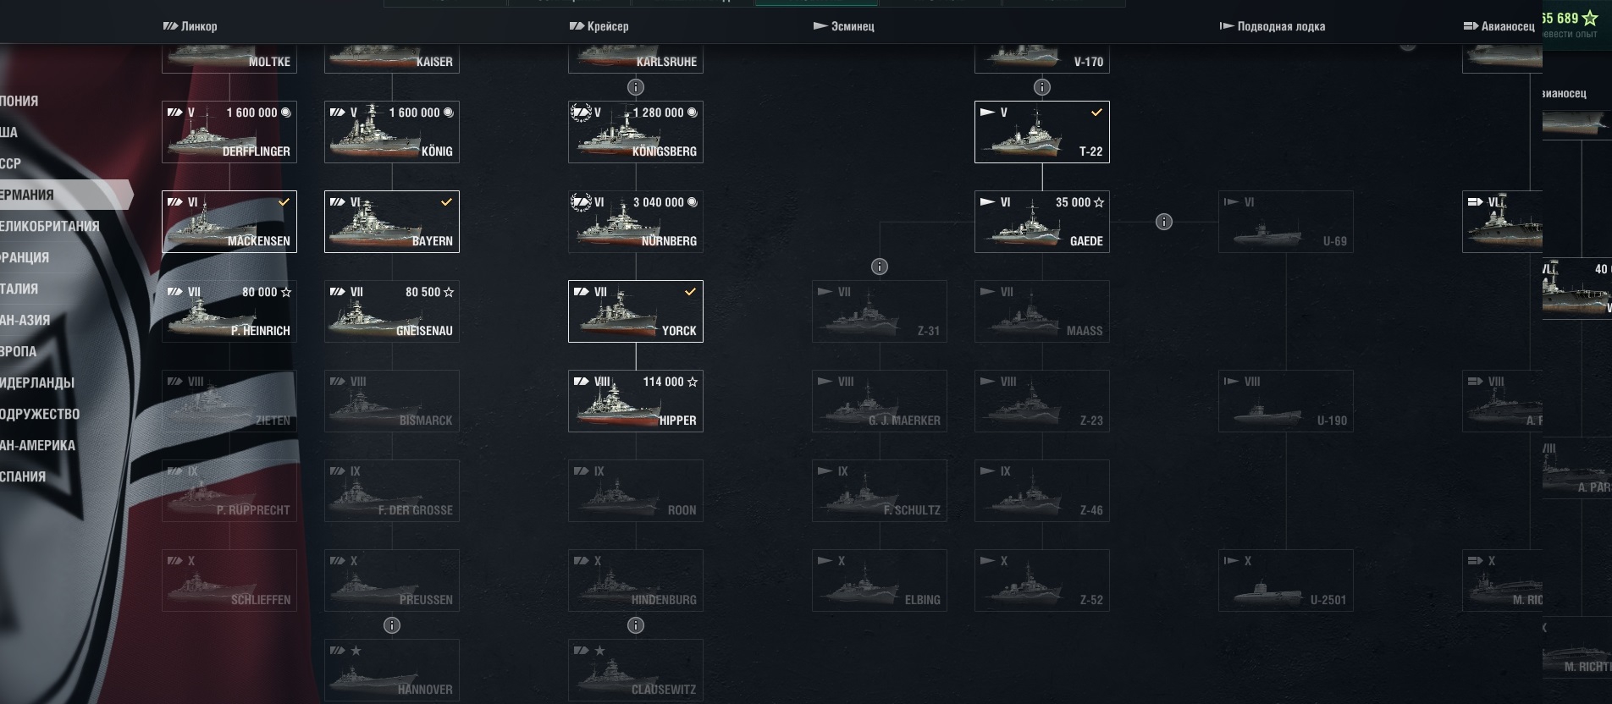Viewport: 1612px width, 704px height.
Task: Select the V-170 destroyer card
Action: [x=1042, y=58]
